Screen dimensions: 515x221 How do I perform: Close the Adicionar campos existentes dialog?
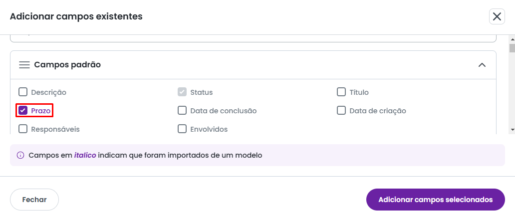pos(497,17)
